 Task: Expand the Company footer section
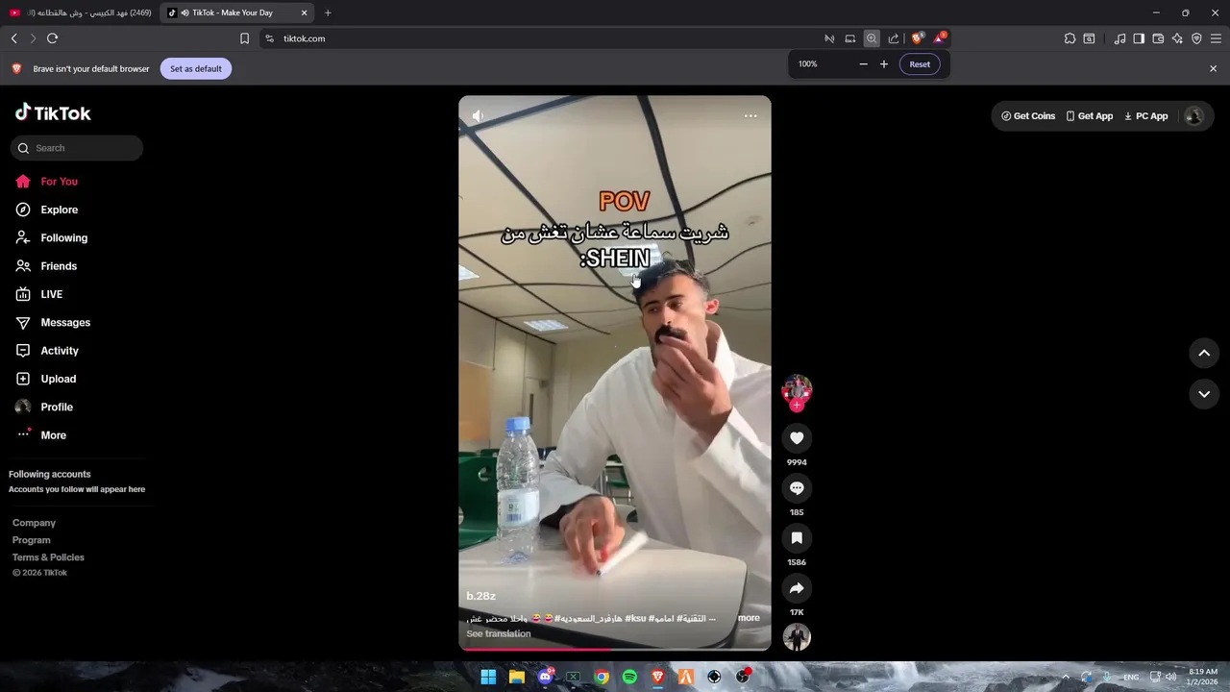[34, 523]
